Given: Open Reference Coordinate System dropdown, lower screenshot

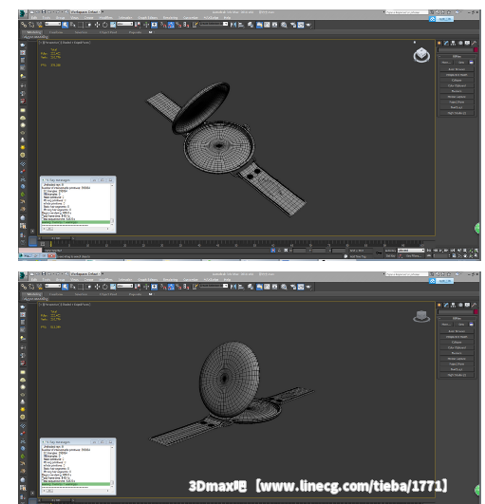Looking at the screenshot, I should pos(125,286).
